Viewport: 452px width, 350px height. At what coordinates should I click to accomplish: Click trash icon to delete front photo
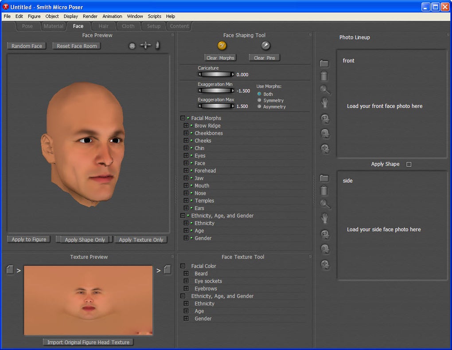(x=324, y=76)
